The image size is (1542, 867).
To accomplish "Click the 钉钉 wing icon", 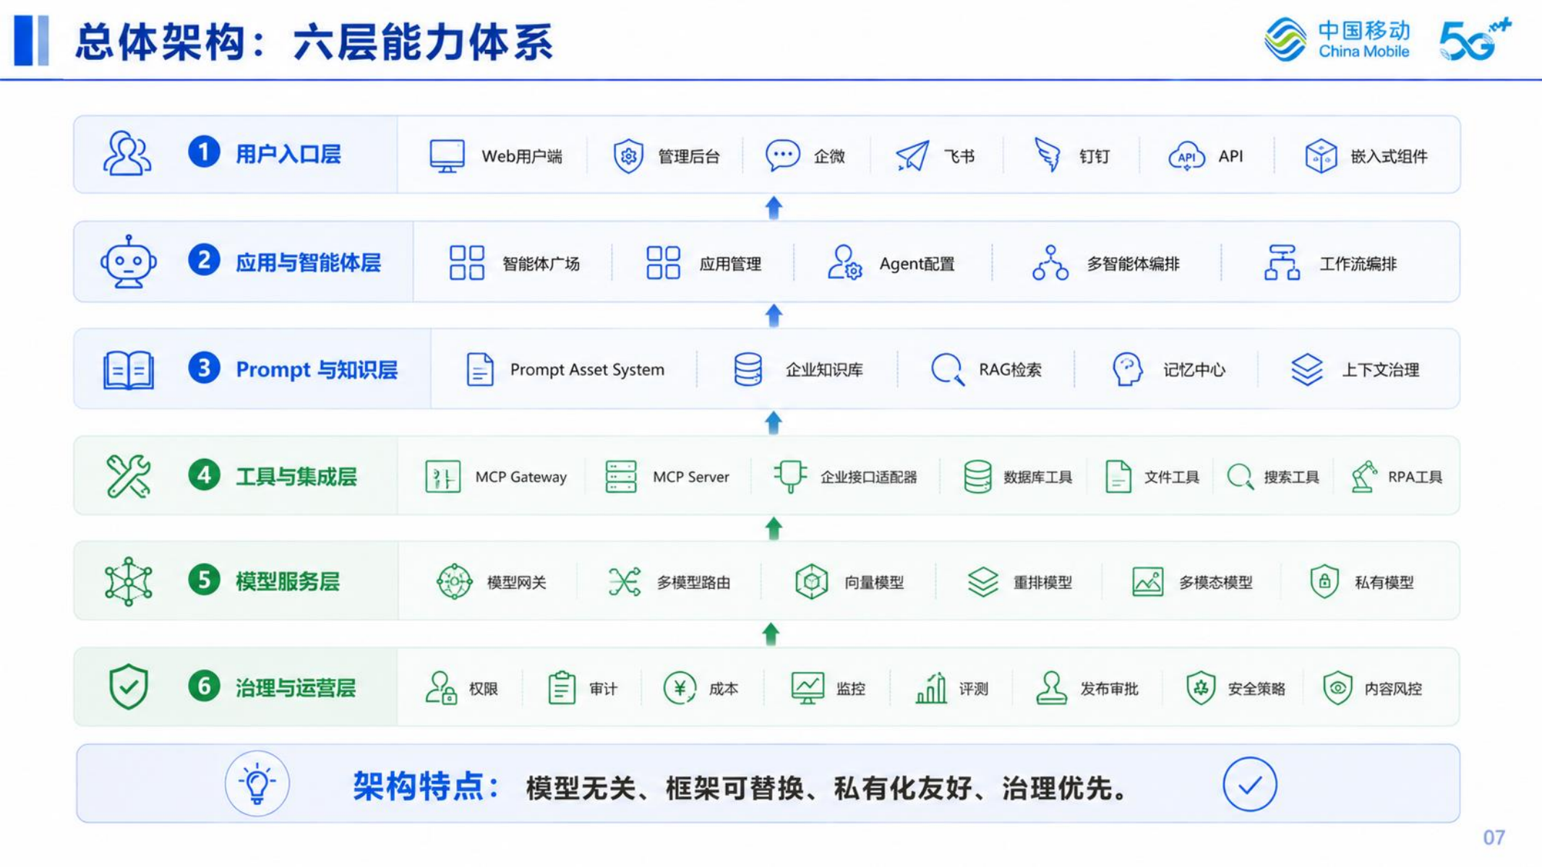I will (1047, 155).
